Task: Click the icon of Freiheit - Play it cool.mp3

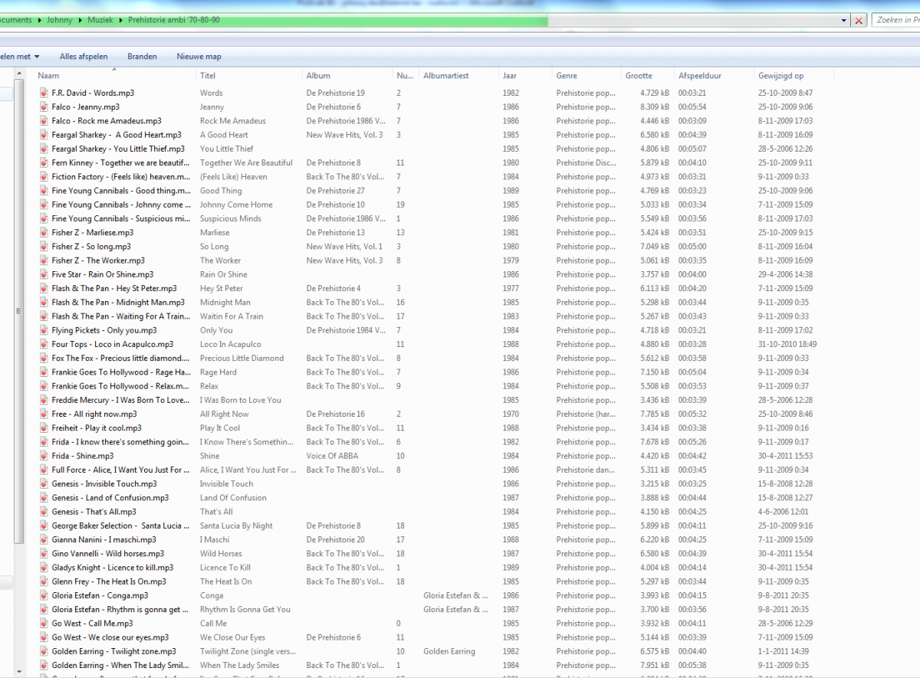Action: click(44, 427)
